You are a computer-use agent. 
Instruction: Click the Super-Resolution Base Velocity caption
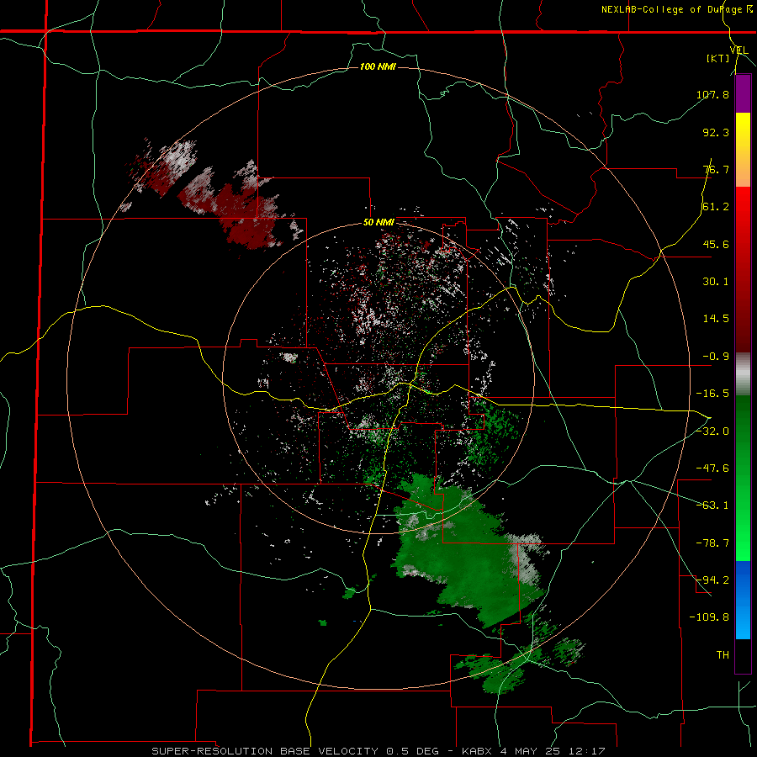click(378, 751)
